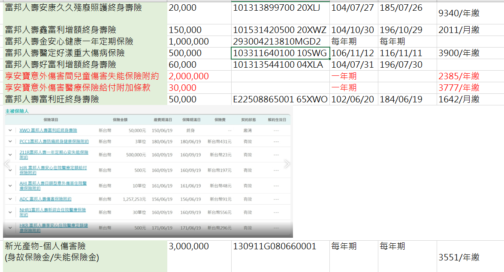Click the 繳費期滿日 column header

tap(163, 120)
